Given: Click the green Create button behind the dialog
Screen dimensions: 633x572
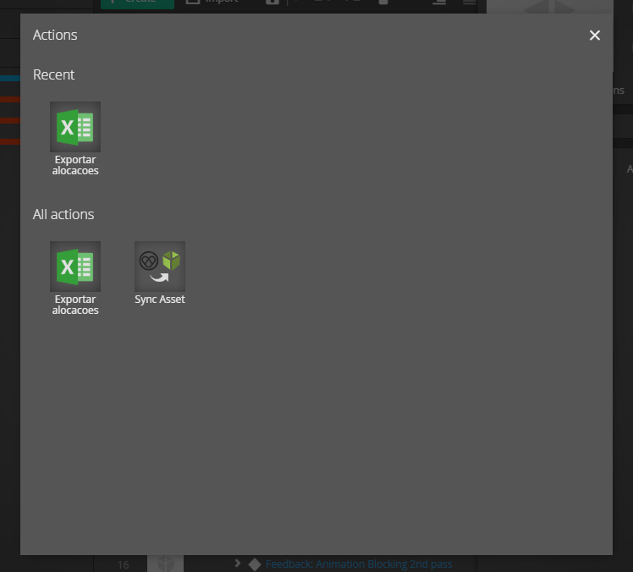Looking at the screenshot, I should 137,3.
